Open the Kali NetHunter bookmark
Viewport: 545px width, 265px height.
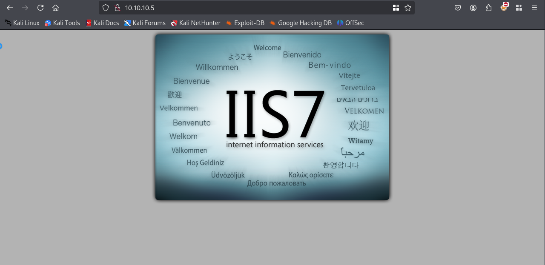tap(195, 23)
